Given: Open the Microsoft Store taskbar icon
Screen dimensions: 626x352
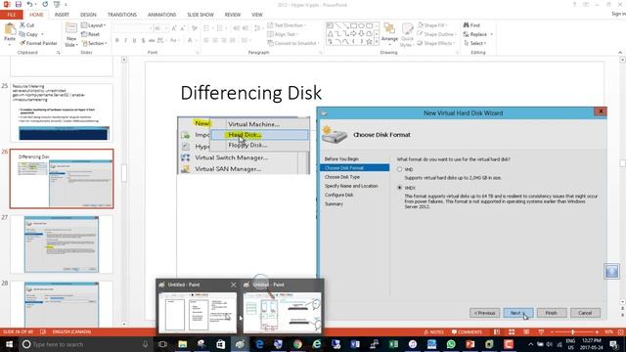Looking at the screenshot, I should [220, 344].
